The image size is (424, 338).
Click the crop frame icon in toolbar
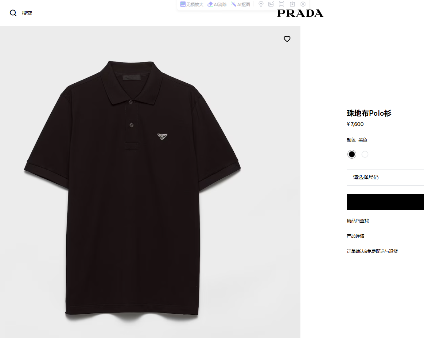pos(281,4)
